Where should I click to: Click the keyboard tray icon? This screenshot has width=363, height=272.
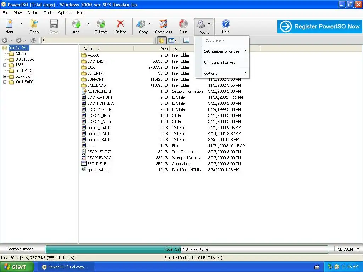point(317,267)
